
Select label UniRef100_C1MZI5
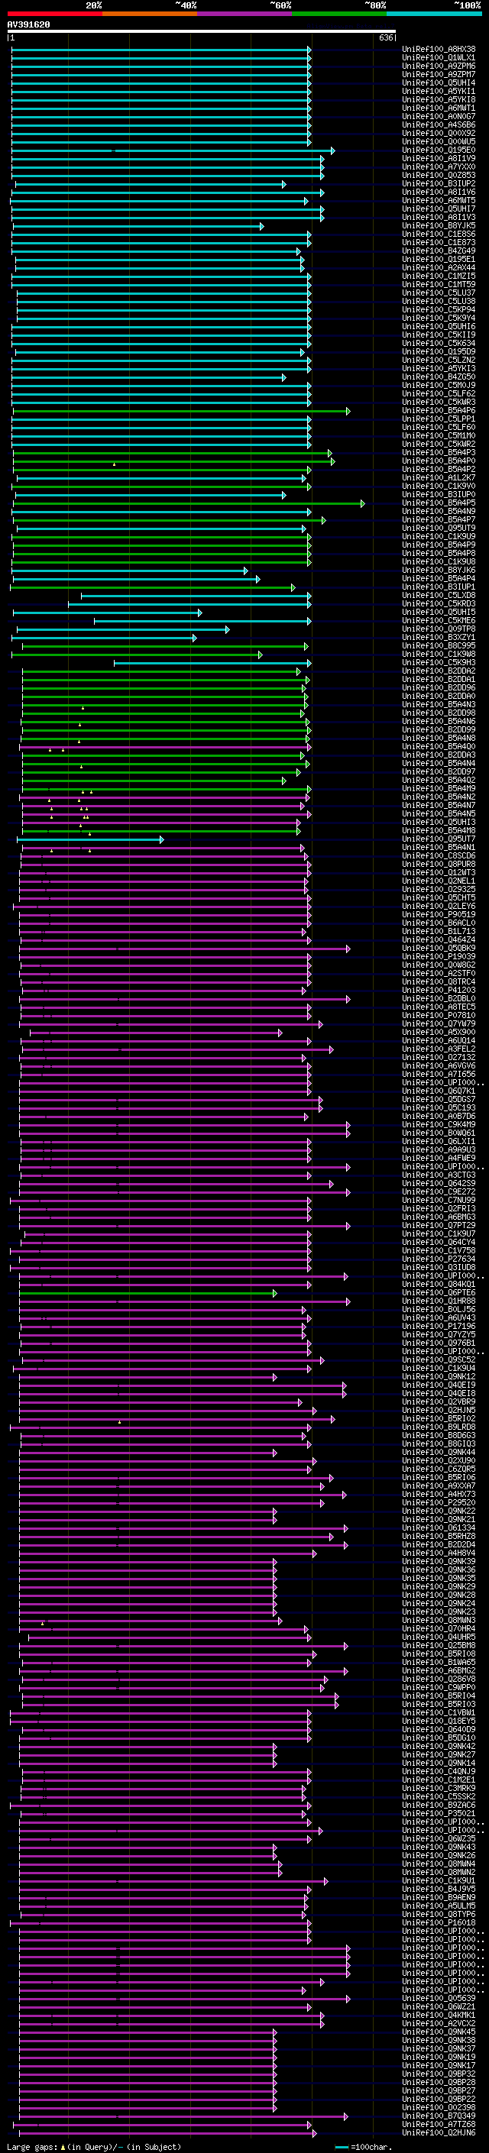439,276
